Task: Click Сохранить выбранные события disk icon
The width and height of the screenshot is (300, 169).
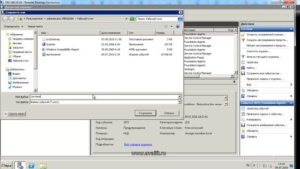Action: pos(243,125)
